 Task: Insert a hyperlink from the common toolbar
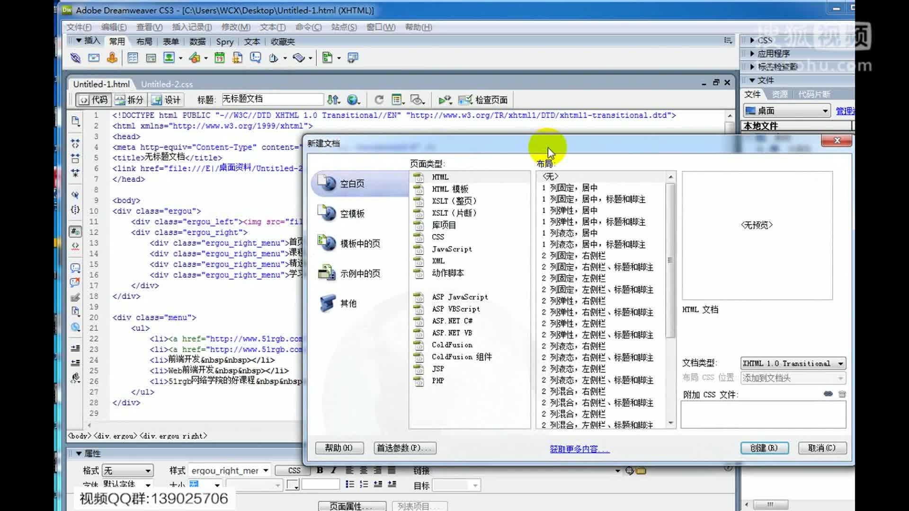pyautogui.click(x=75, y=58)
